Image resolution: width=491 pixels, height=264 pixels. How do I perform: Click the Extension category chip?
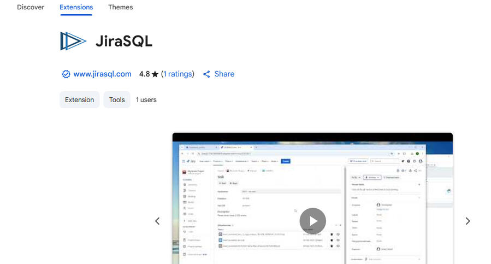[80, 99]
